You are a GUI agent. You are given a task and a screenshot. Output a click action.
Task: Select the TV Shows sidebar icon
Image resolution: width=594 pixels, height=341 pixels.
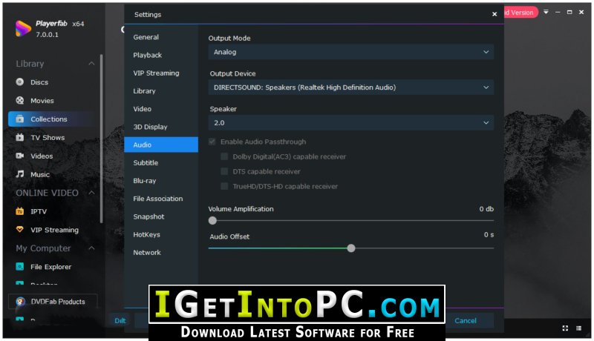(x=20, y=138)
